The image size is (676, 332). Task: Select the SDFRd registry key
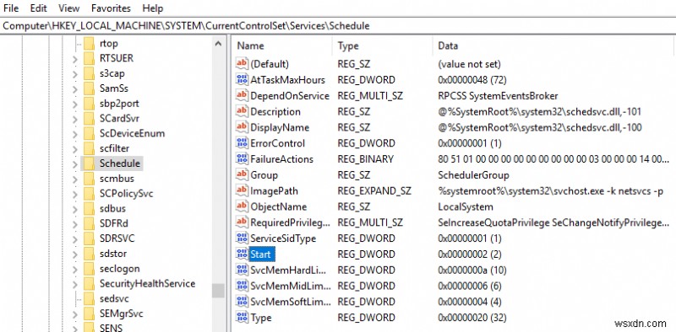(x=114, y=223)
